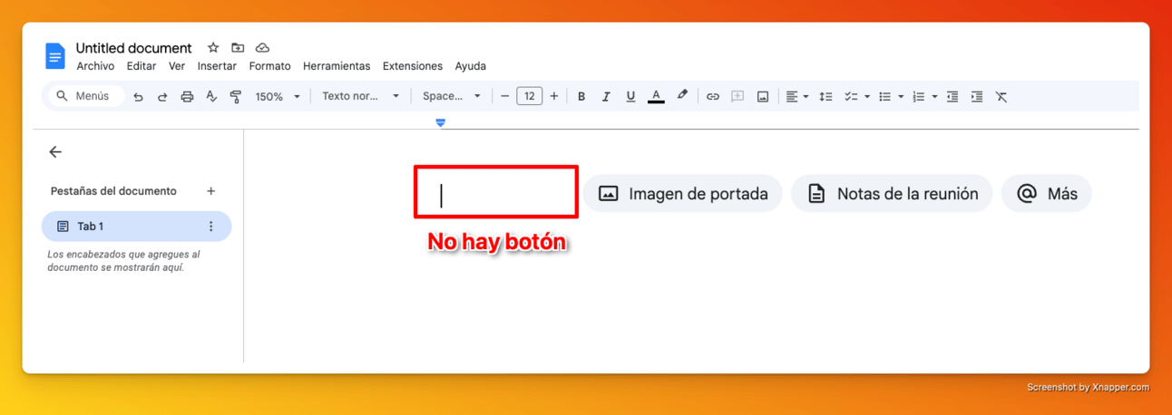This screenshot has width=1172, height=415.
Task: Click the Untitled document title
Action: [x=133, y=48]
